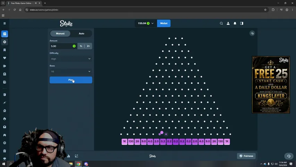Bookmark this page with the star icon
This screenshot has width=296, height=167.
(265, 10)
